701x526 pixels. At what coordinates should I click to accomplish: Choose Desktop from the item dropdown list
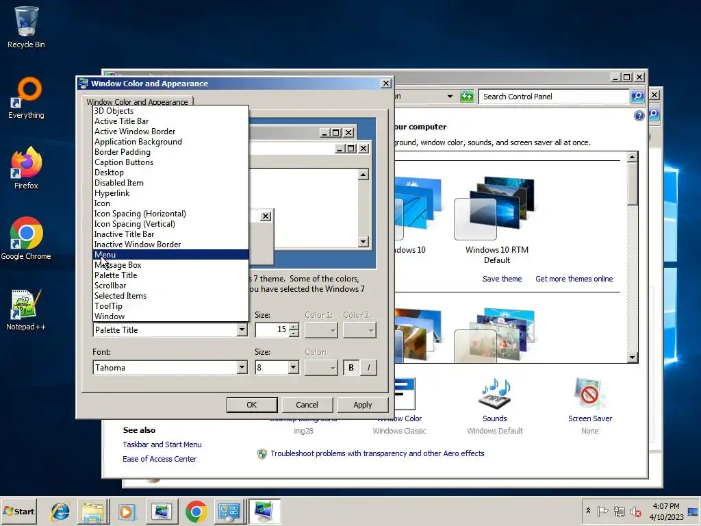pyautogui.click(x=170, y=173)
